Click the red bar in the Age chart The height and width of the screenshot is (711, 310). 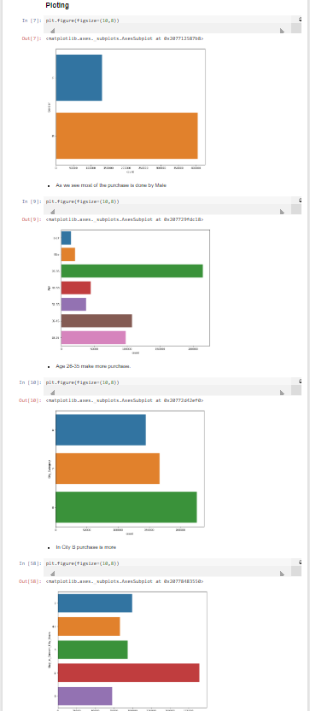pos(76,288)
